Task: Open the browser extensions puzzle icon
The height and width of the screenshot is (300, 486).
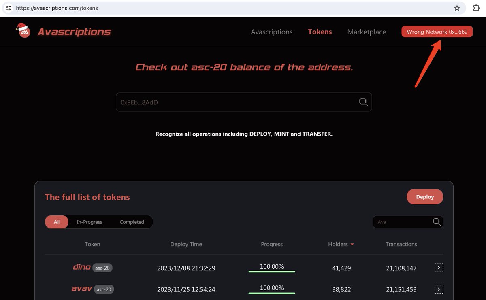Action: [476, 8]
